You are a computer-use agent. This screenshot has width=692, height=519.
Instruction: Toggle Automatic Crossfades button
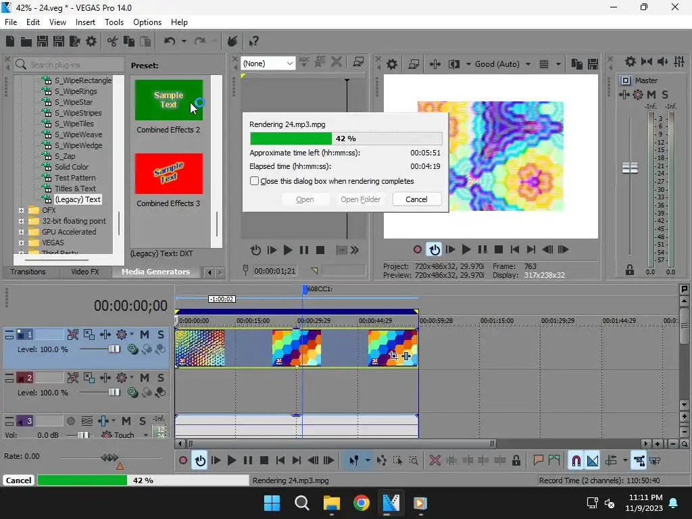point(592,460)
